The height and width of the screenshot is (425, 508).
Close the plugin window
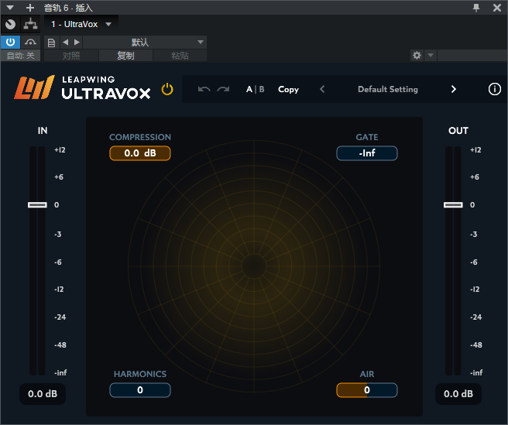tap(497, 8)
